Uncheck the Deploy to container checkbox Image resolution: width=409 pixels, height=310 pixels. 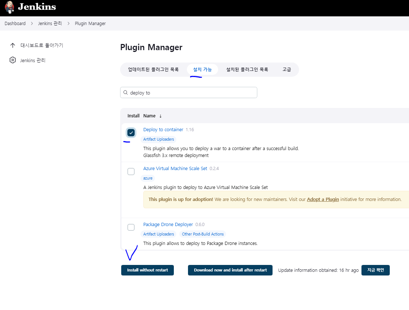[x=131, y=133]
